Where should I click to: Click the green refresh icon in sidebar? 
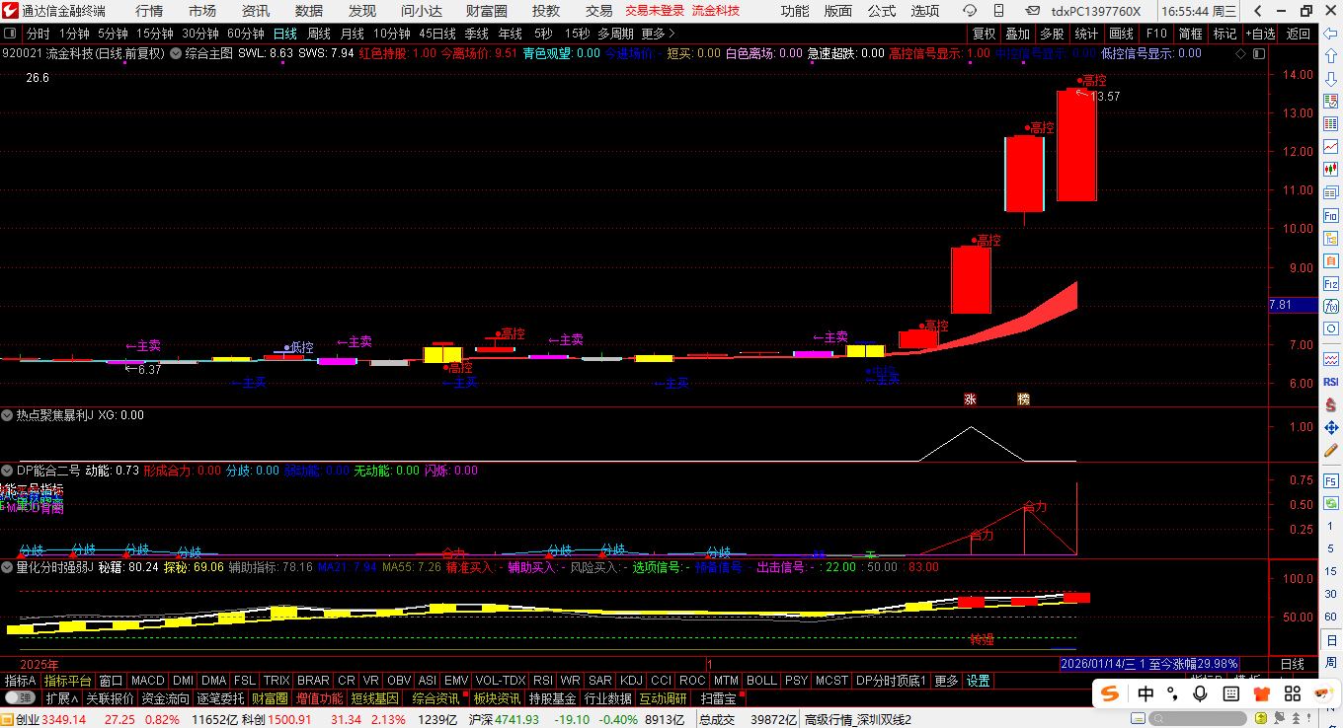pyautogui.click(x=1330, y=503)
